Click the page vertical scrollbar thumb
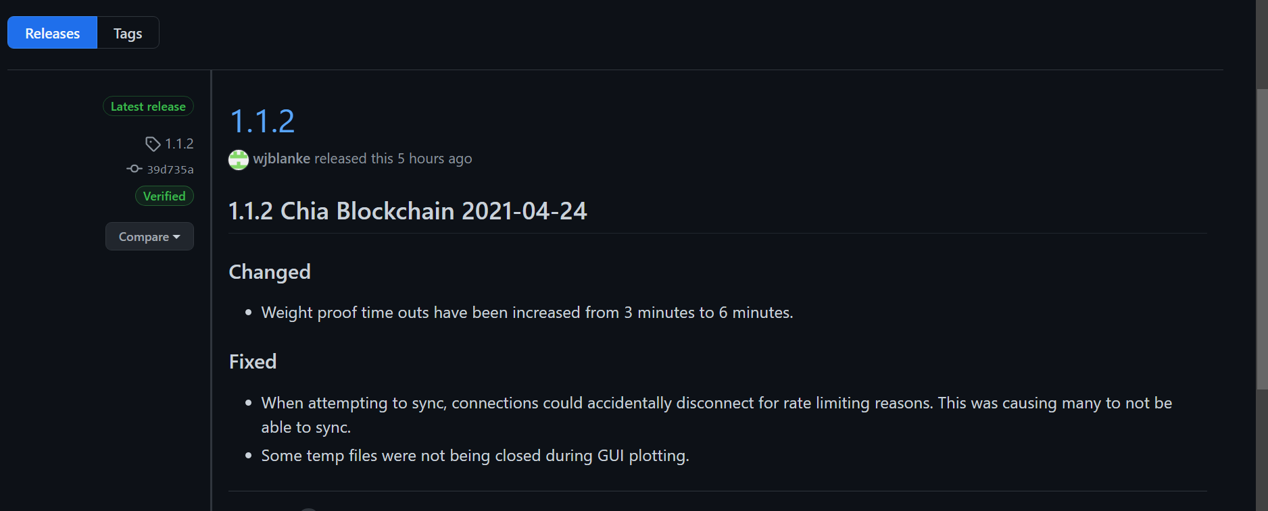The width and height of the screenshot is (1268, 511). [1262, 239]
